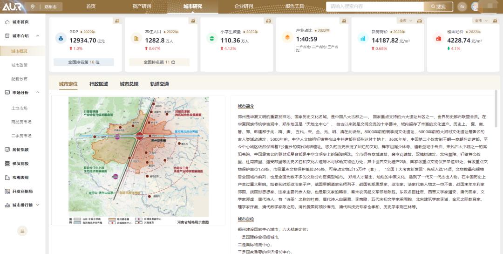Viewport: 503px width, 254px height.
Task: Select the 城市研究 tab
Action: (192, 7)
